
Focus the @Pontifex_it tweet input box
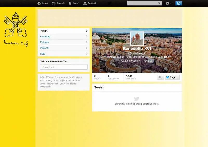click(x=64, y=67)
